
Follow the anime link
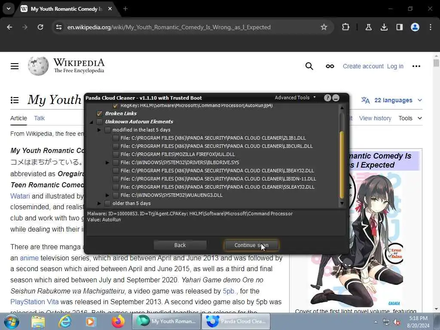29,258
